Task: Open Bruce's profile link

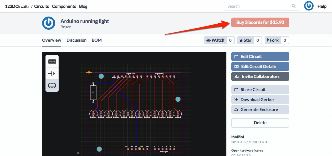Action: tap(66, 27)
